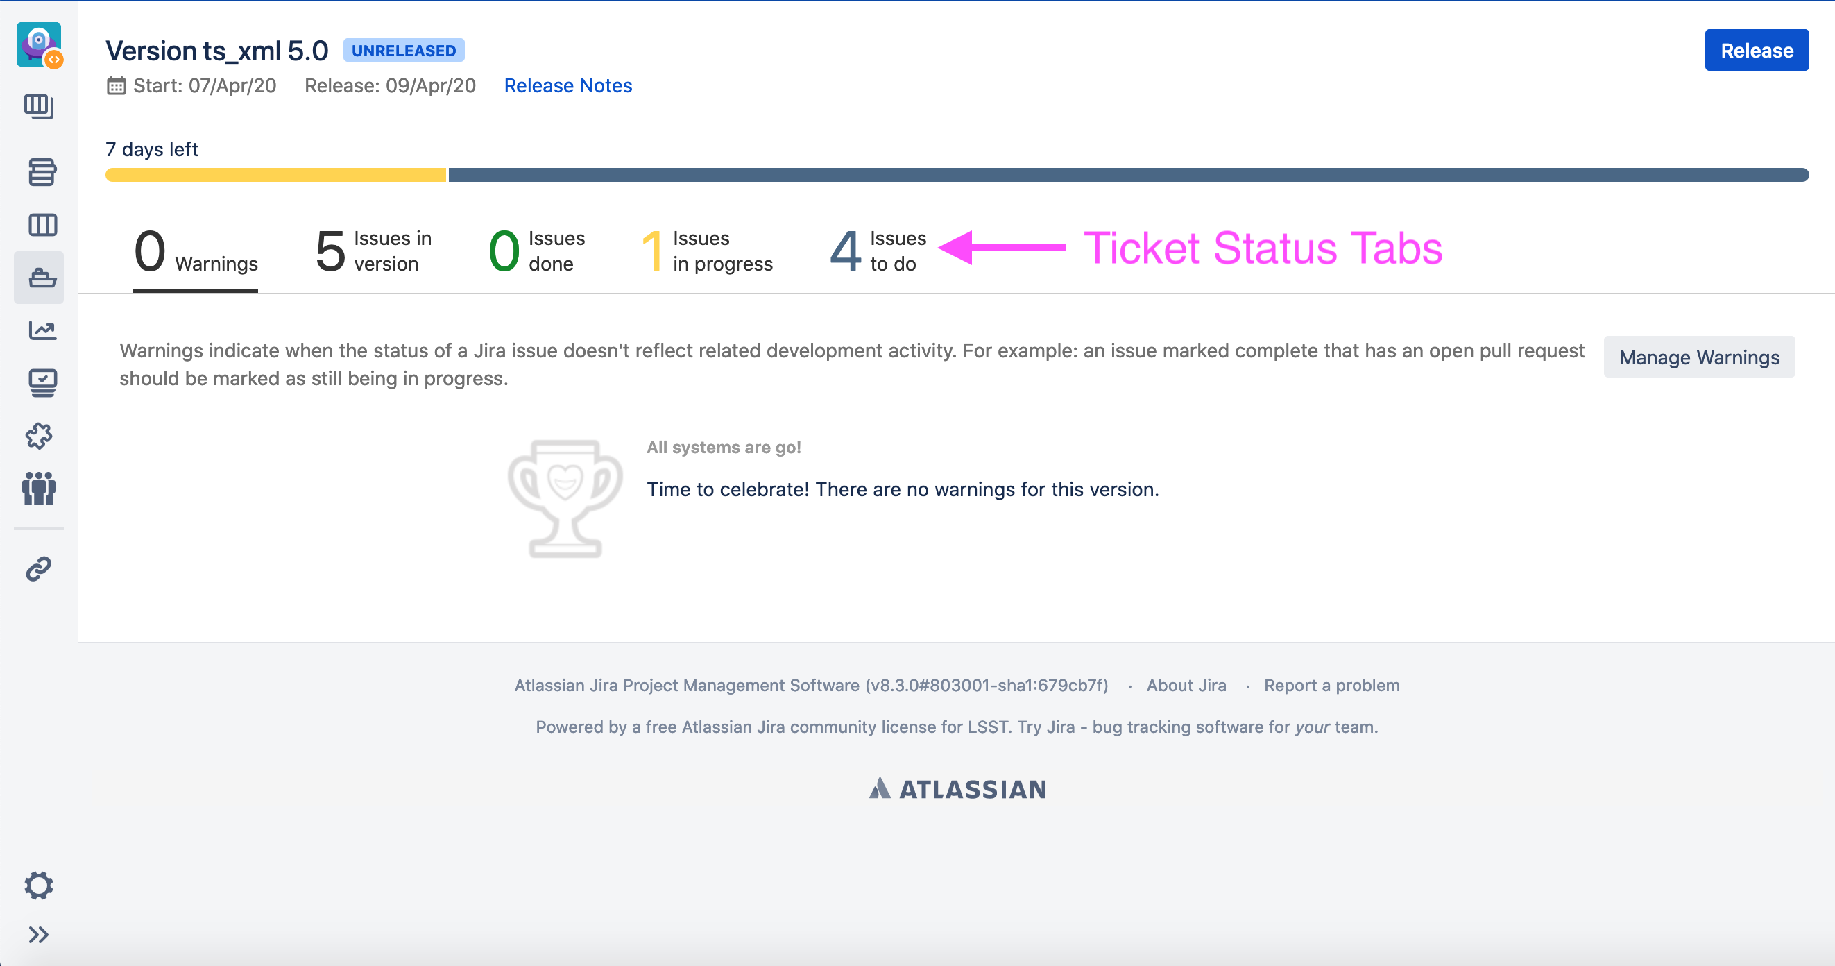Open the Components puzzle icon
Viewport: 1835px width, 966px height.
[39, 435]
